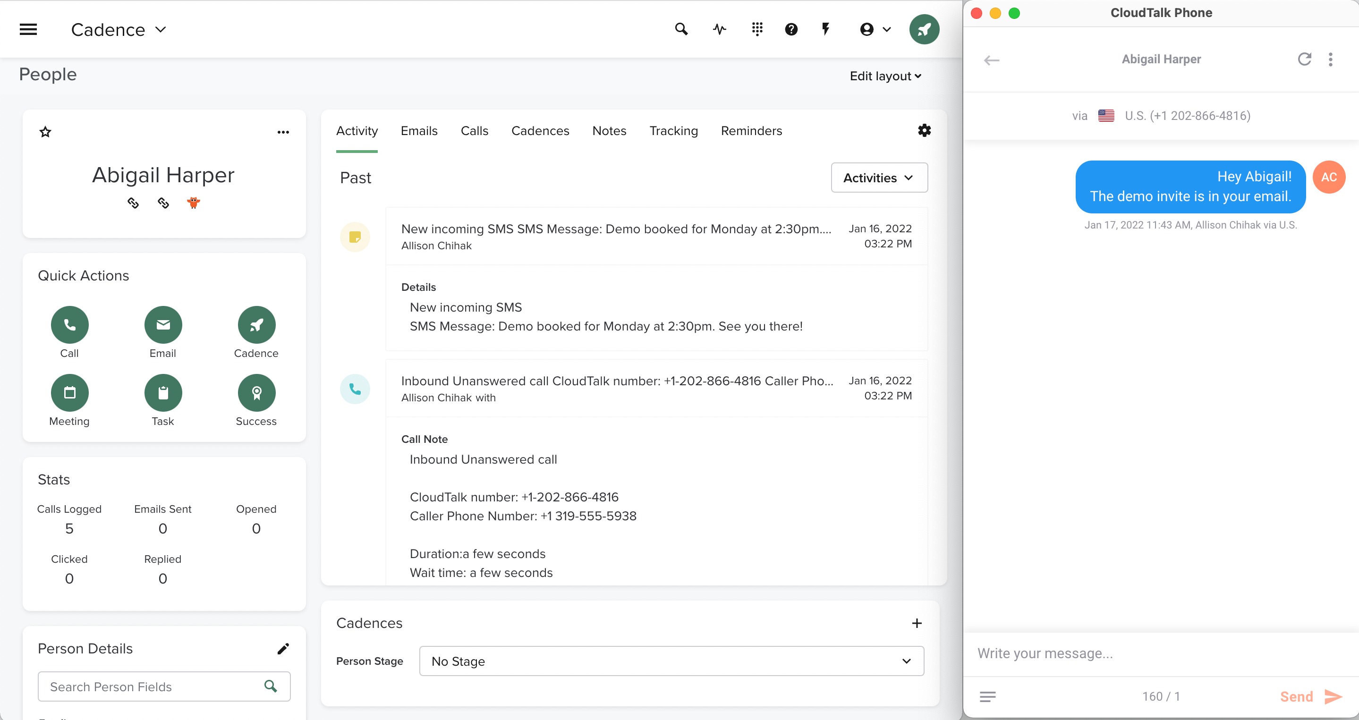Image resolution: width=1359 pixels, height=720 pixels.
Task: Open SMS templates icon next to counter
Action: click(987, 697)
